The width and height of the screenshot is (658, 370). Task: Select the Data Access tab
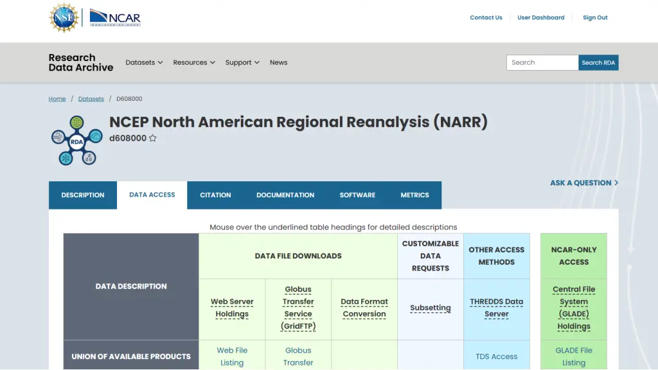coord(152,195)
